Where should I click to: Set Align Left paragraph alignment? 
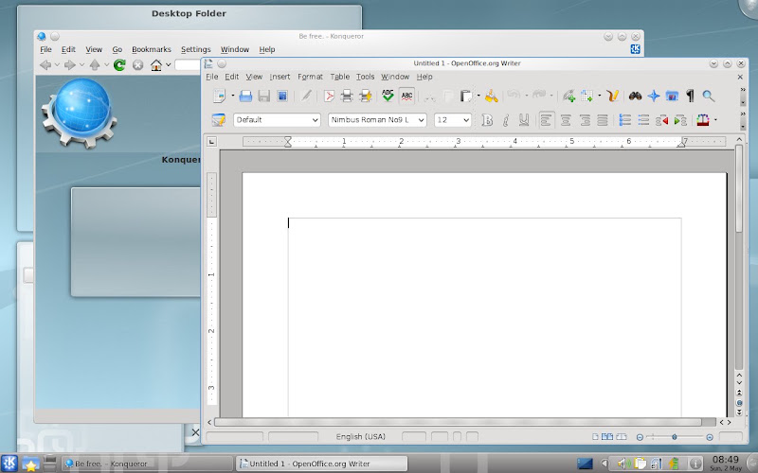coord(547,120)
